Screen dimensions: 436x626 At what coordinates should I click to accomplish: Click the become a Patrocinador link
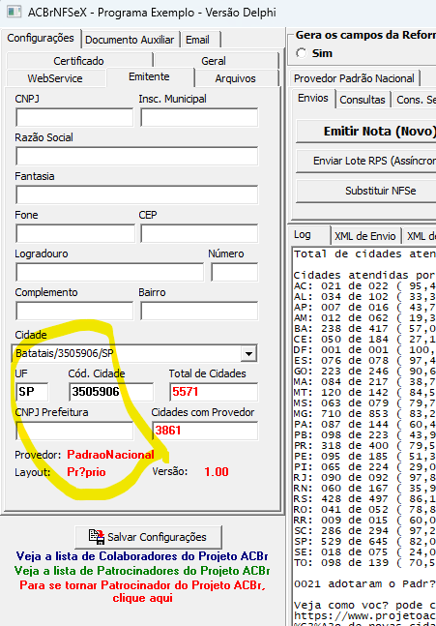[x=142, y=591]
